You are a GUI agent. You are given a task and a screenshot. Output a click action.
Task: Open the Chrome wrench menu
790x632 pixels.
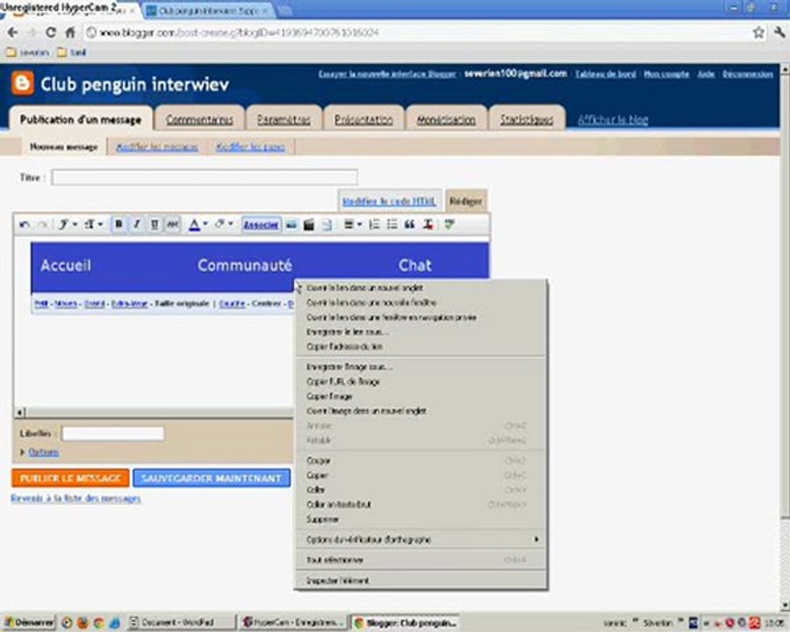tap(779, 32)
